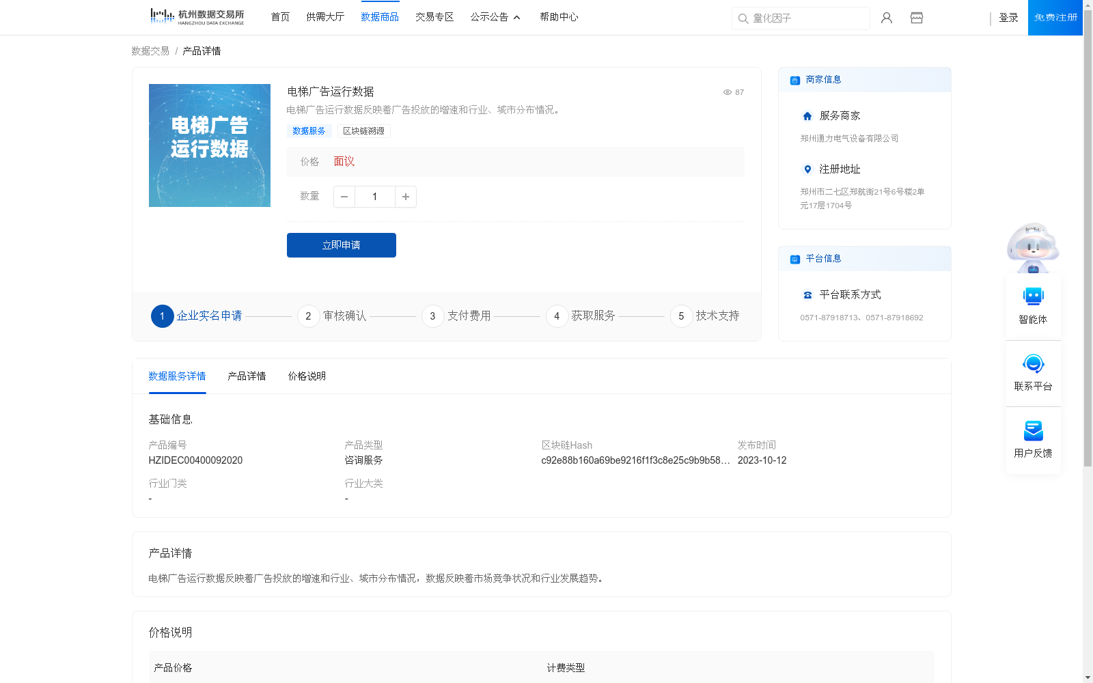Click the Hangzhou Data Exchange logo
The width and height of the screenshot is (1093, 683).
pyautogui.click(x=197, y=17)
